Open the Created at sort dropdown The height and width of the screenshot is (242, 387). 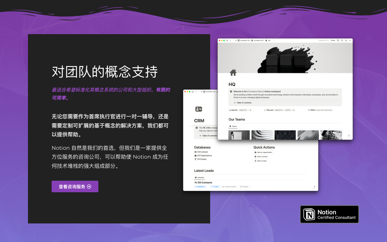tap(200, 187)
